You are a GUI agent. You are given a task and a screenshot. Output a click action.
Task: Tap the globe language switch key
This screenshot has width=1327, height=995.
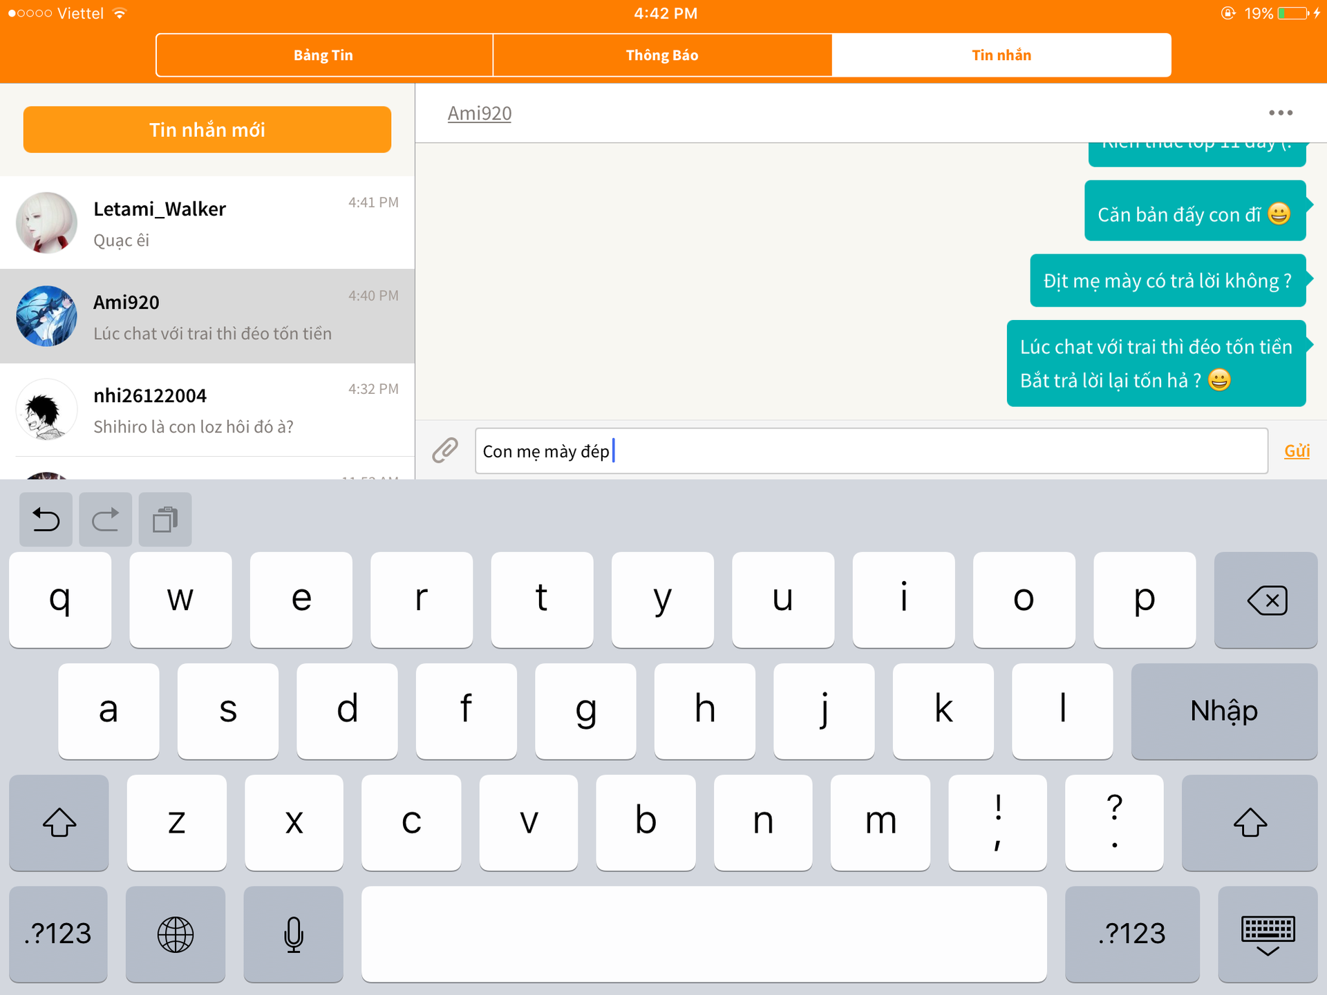176,934
